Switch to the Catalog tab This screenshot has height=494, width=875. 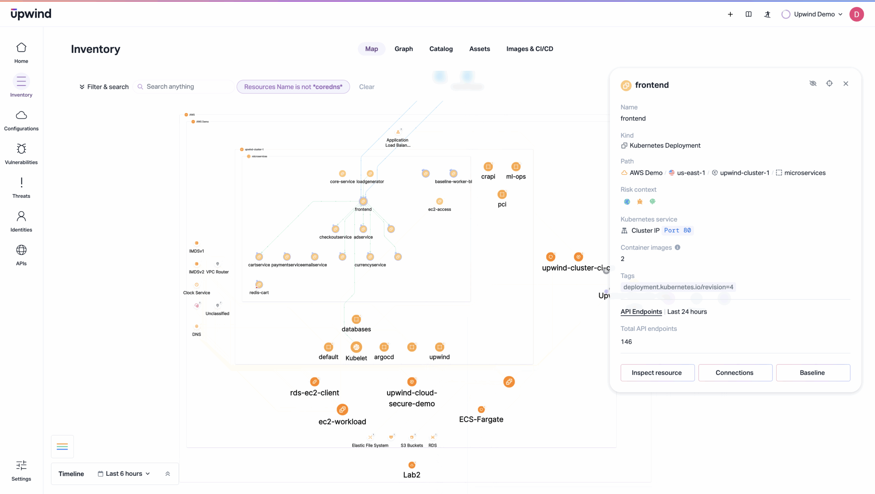click(441, 49)
